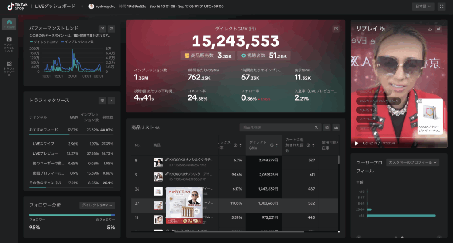
Task: Click the swap icon in リプレイ panel
Action: point(438,29)
